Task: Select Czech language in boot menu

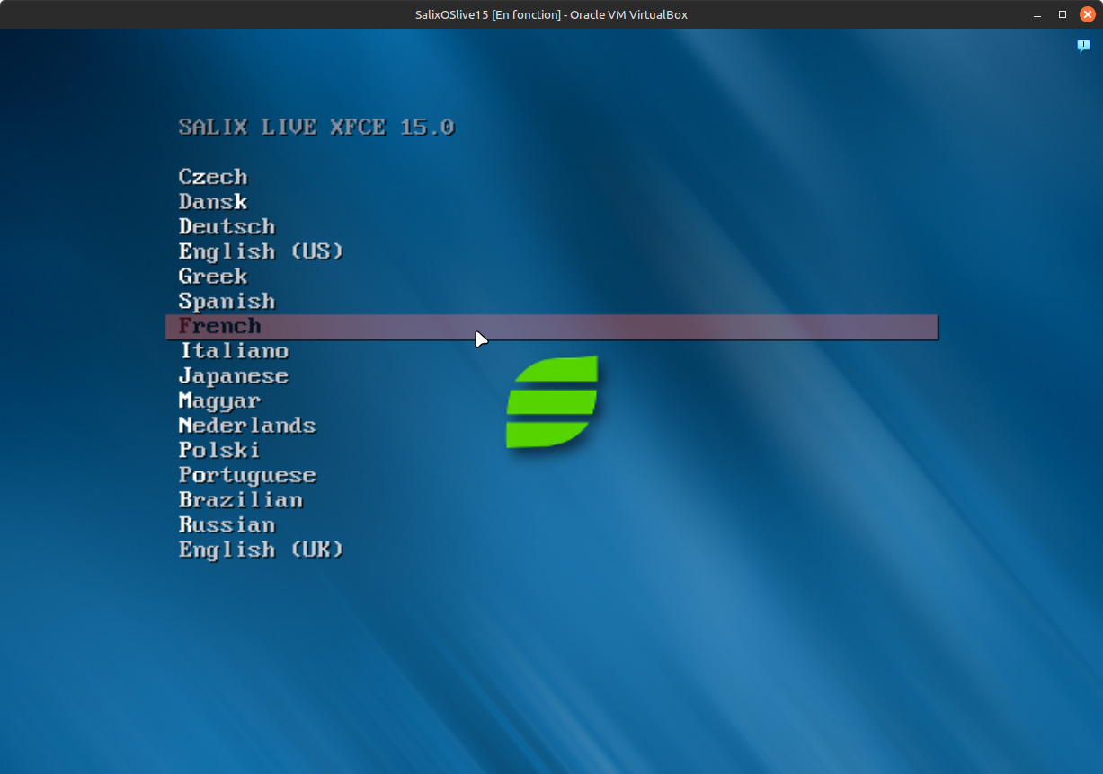Action: 213,177
